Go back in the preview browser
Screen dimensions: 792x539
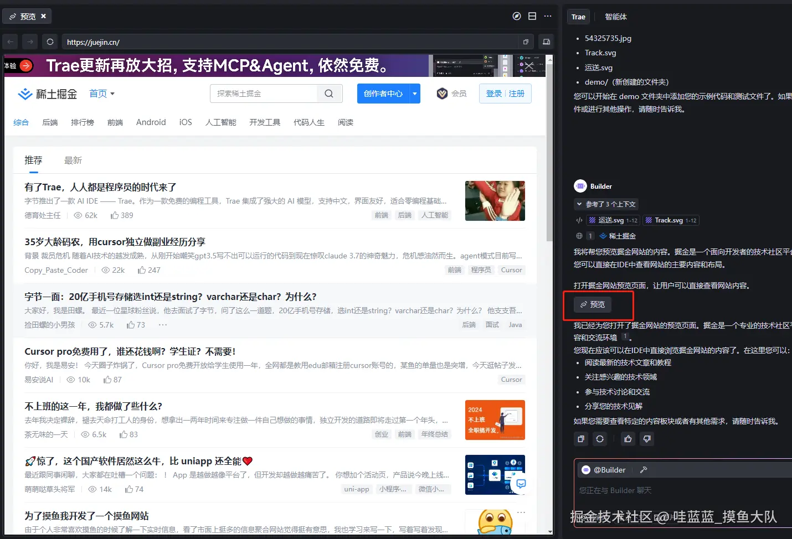click(x=11, y=42)
